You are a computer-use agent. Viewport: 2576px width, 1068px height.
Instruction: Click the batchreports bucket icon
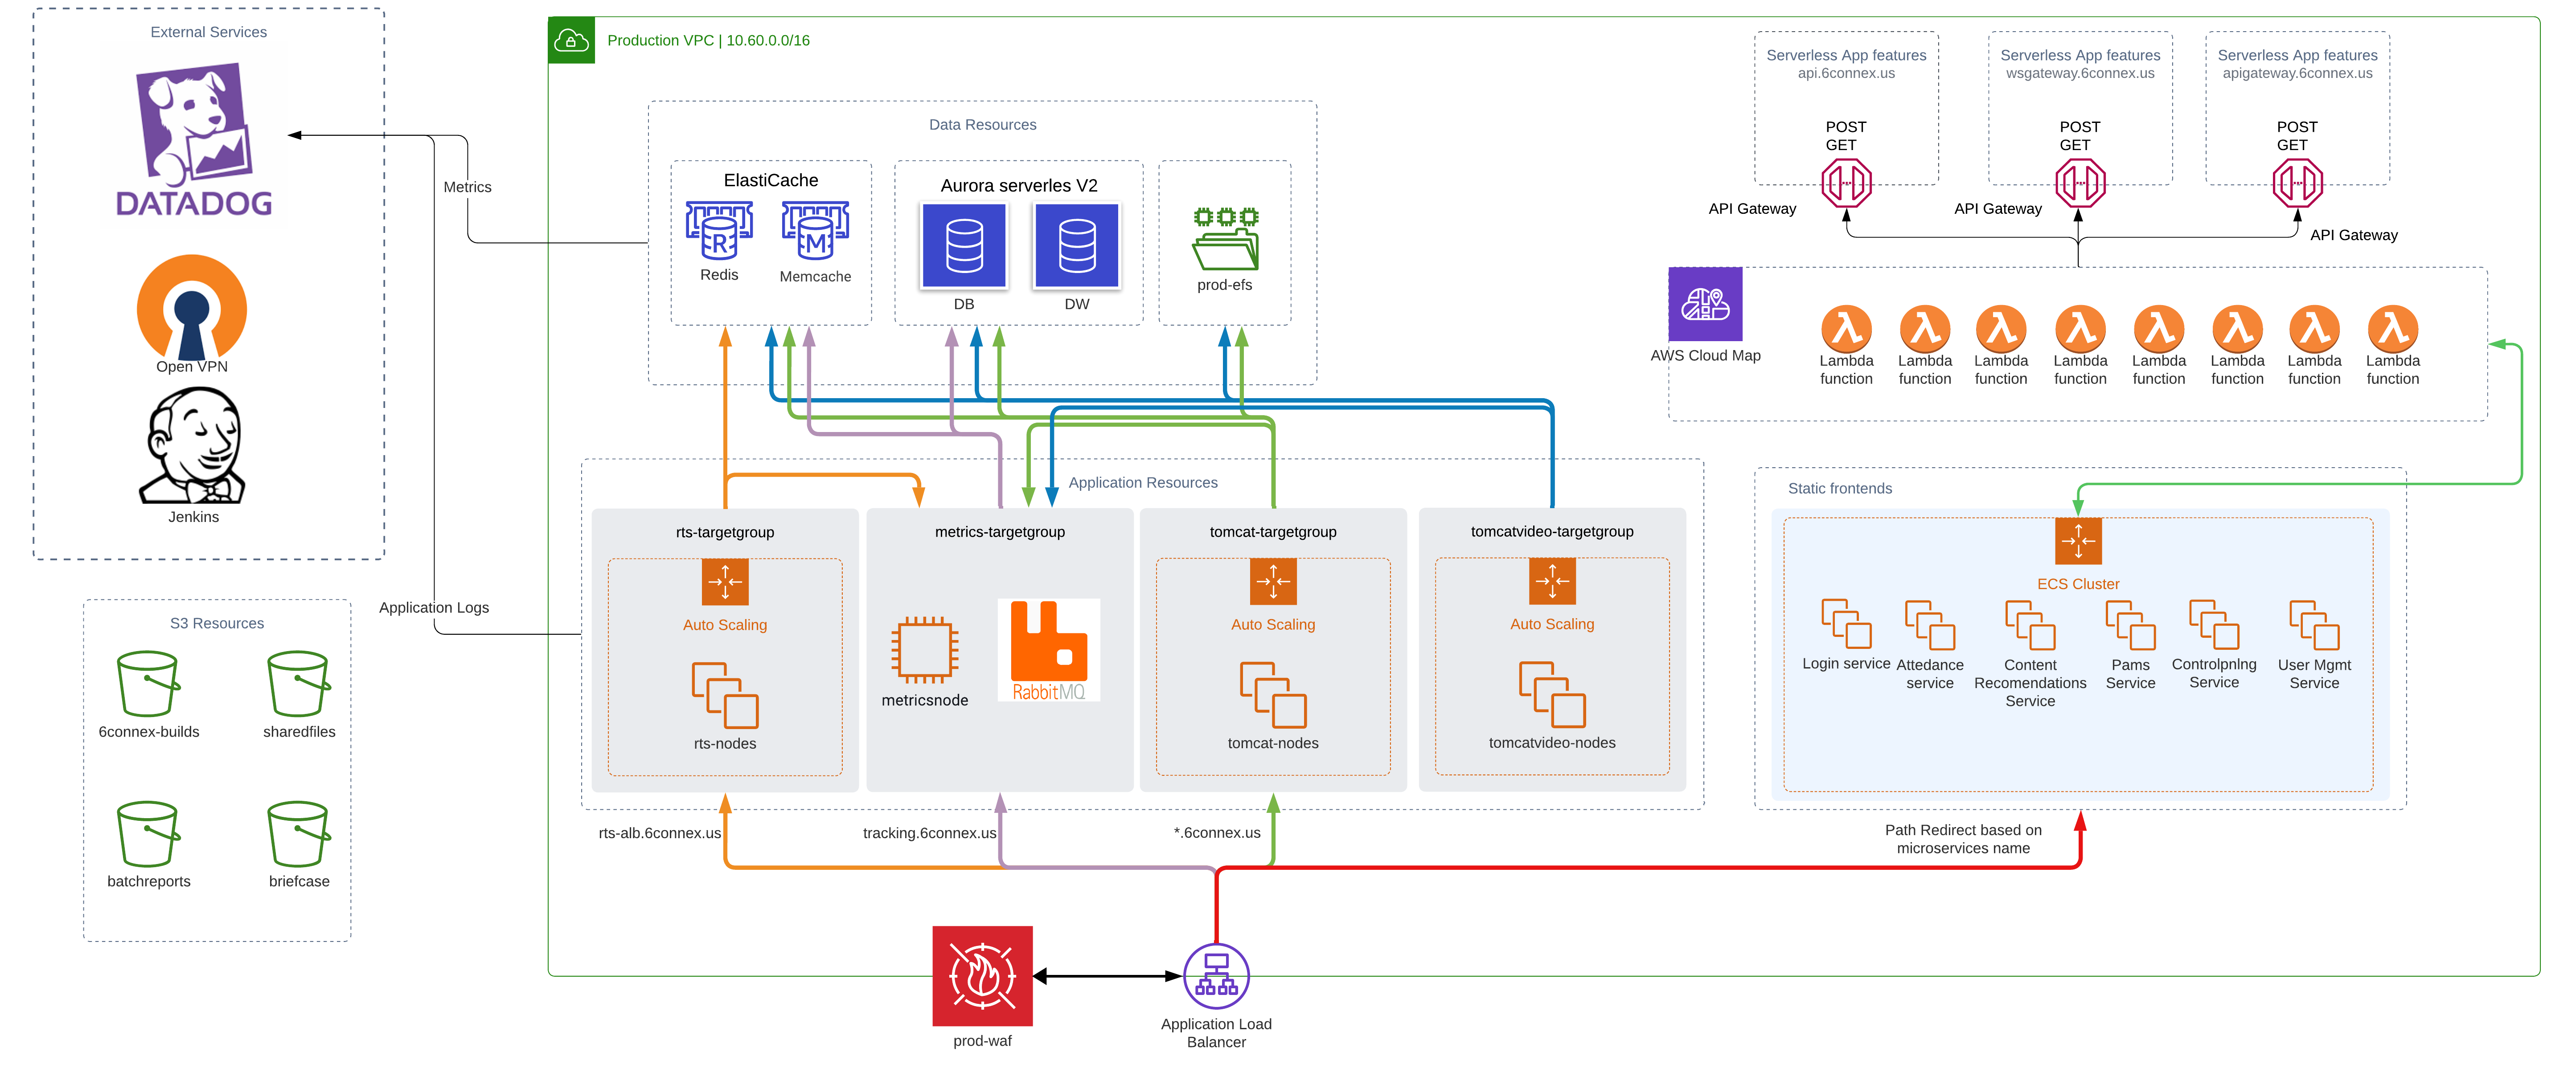[x=148, y=833]
